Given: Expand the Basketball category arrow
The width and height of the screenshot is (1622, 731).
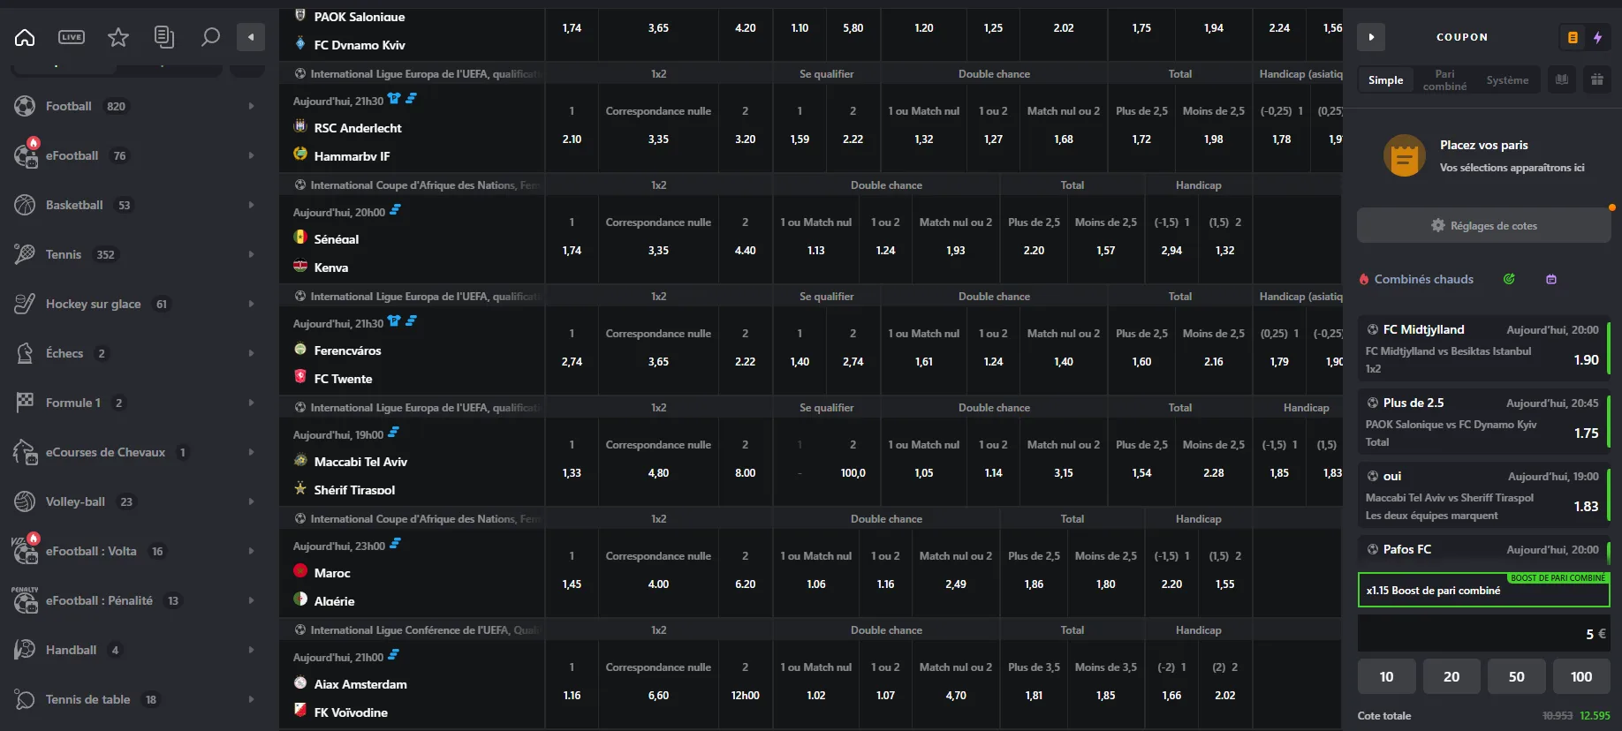Looking at the screenshot, I should (251, 205).
